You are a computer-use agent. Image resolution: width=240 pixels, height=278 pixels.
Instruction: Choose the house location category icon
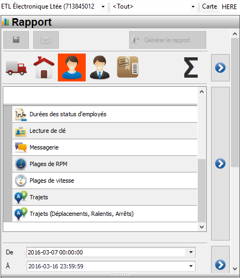click(44, 67)
